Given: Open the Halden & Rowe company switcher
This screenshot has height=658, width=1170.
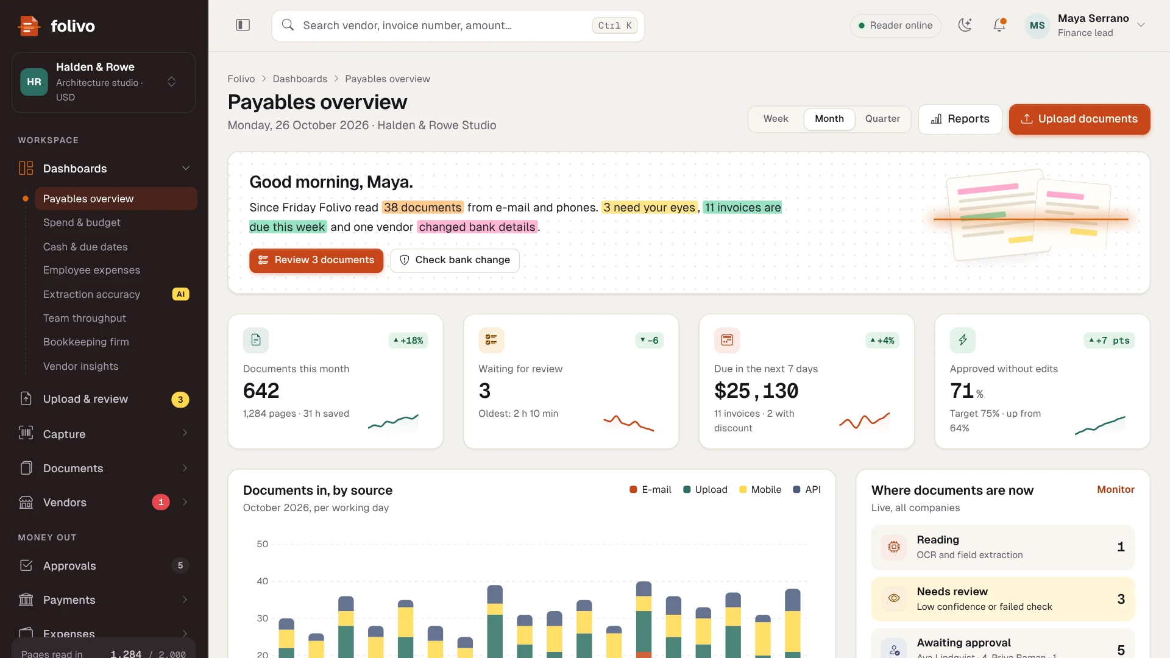Looking at the screenshot, I should (x=104, y=82).
